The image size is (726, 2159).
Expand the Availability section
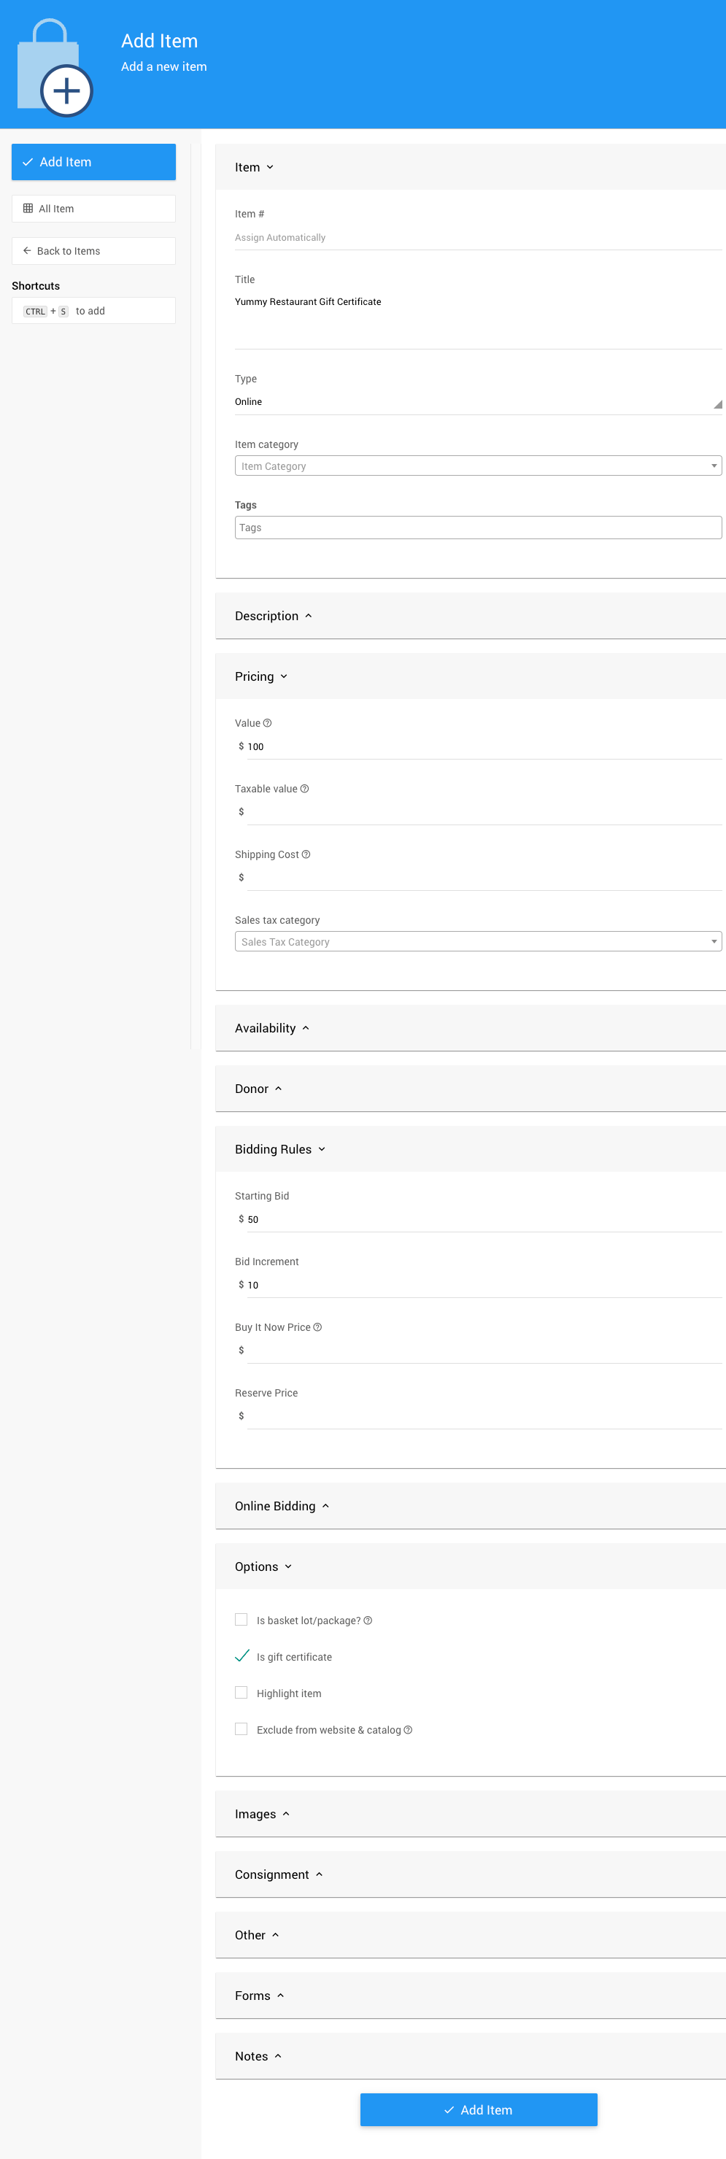click(x=271, y=1028)
